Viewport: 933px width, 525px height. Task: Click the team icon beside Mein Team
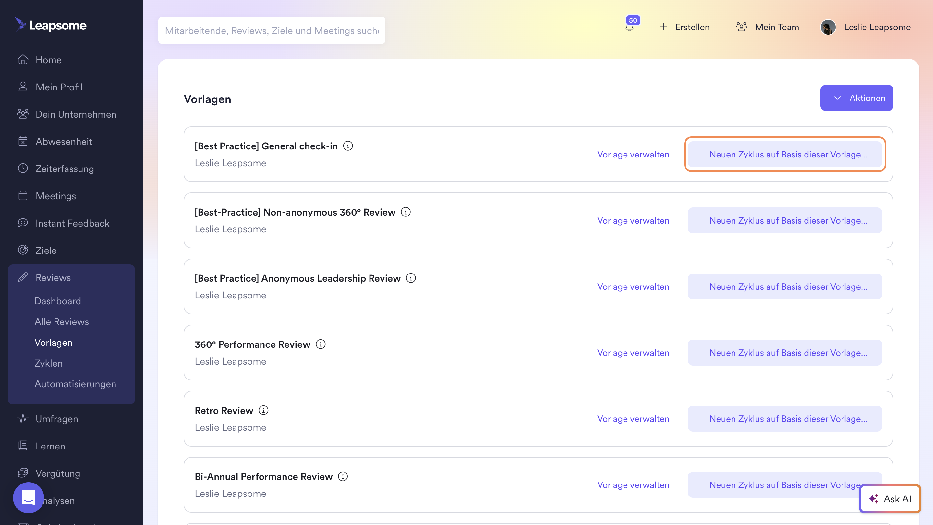(x=741, y=27)
